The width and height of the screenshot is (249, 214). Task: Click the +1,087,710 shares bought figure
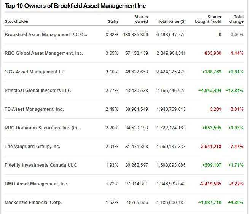(x=210, y=203)
